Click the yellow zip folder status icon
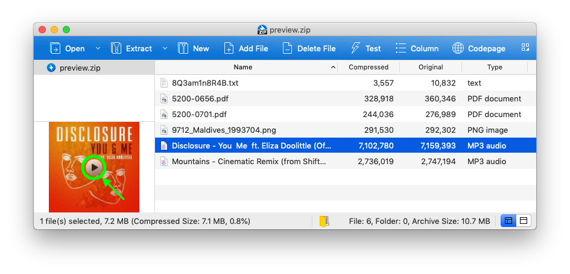The height and width of the screenshot is (274, 570). pyautogui.click(x=325, y=221)
